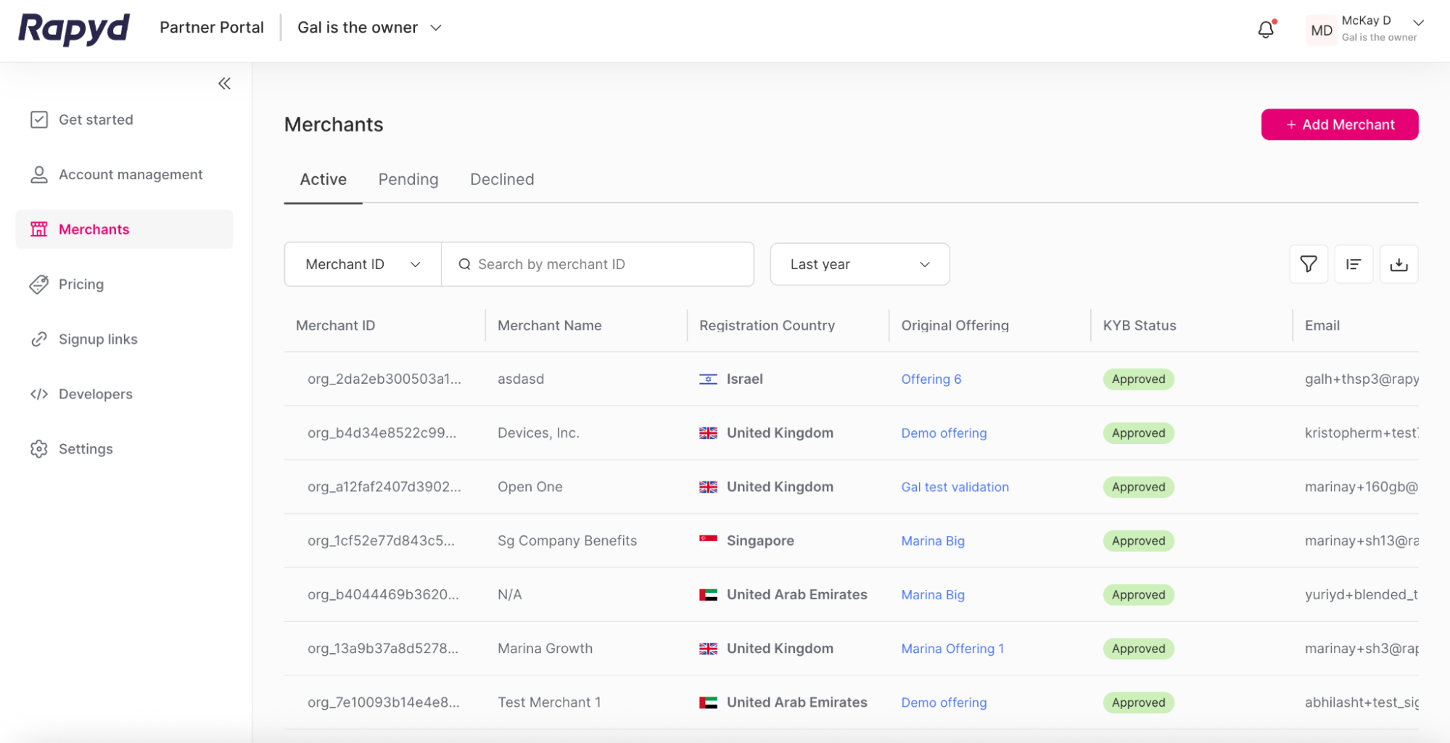This screenshot has width=1450, height=743.
Task: Collapse the left sidebar
Action: (x=224, y=83)
